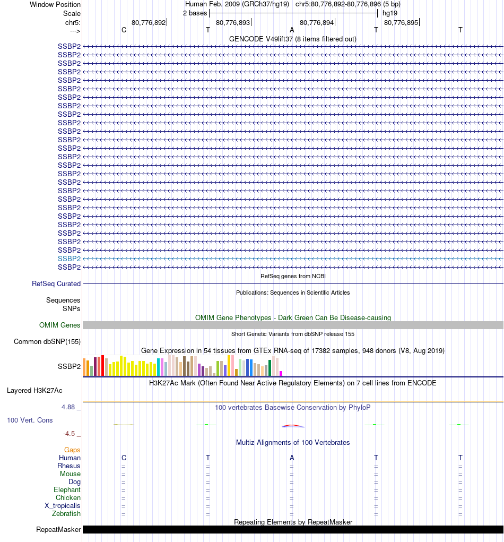Open the Common dbSNP(155) track label
The height and width of the screenshot is (542, 504).
pos(47,342)
